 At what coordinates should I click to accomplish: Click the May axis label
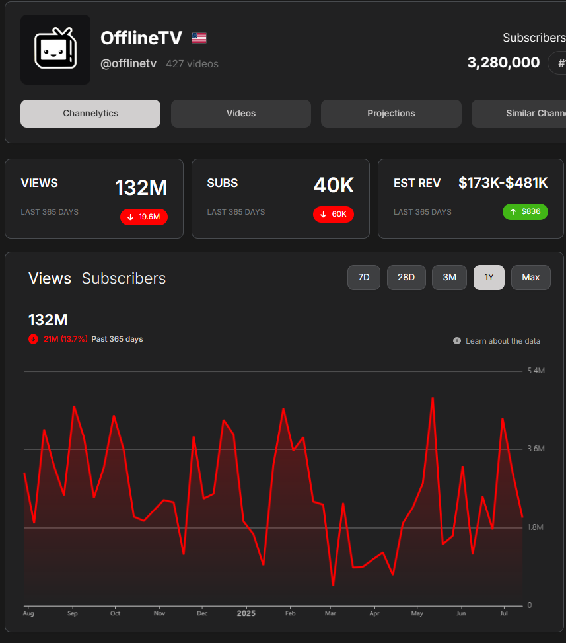(417, 613)
